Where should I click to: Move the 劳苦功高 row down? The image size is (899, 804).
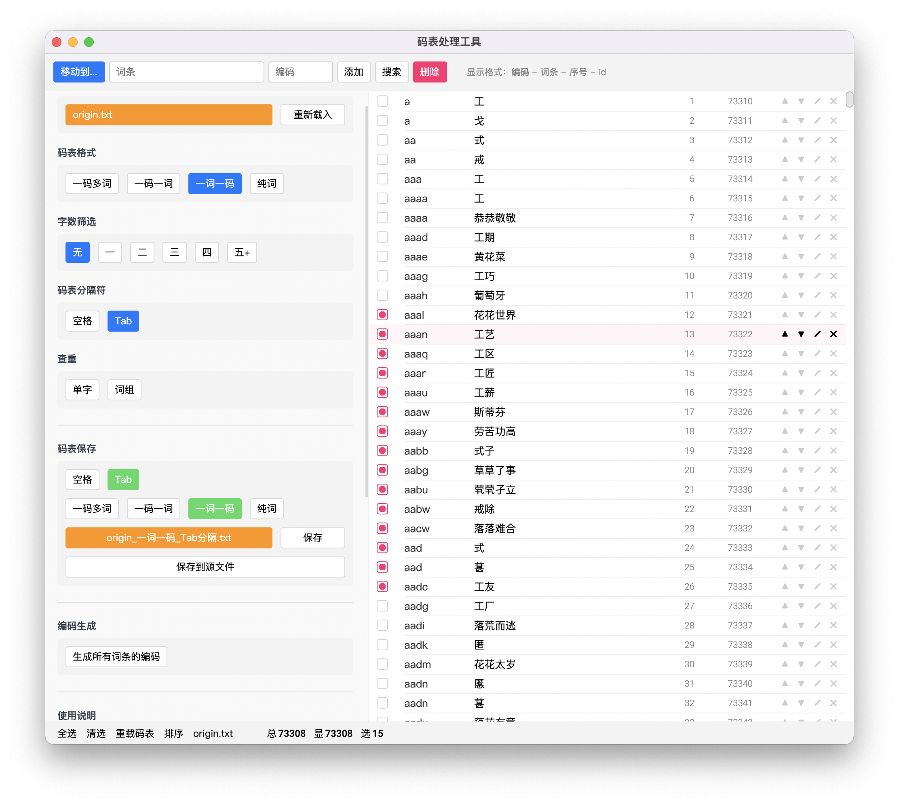pyautogui.click(x=801, y=431)
